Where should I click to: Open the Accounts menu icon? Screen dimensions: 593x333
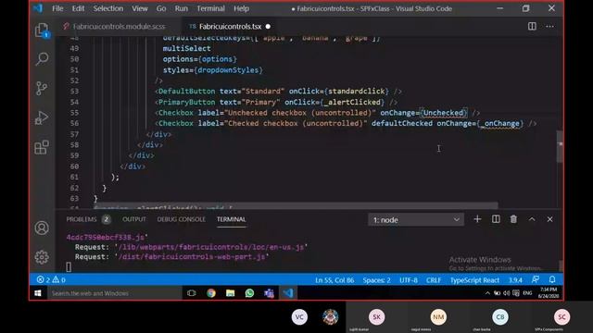pyautogui.click(x=42, y=228)
